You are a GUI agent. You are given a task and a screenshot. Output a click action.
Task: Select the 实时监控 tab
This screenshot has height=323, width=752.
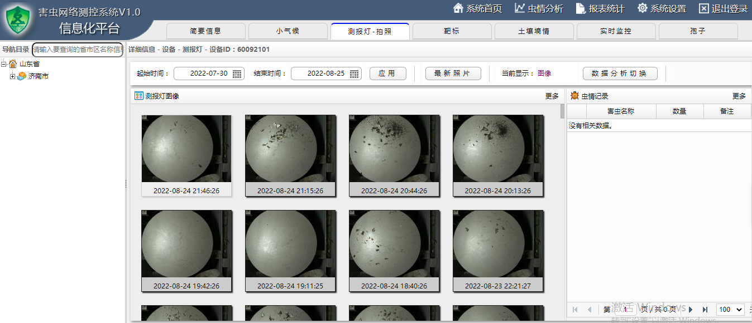coord(616,31)
